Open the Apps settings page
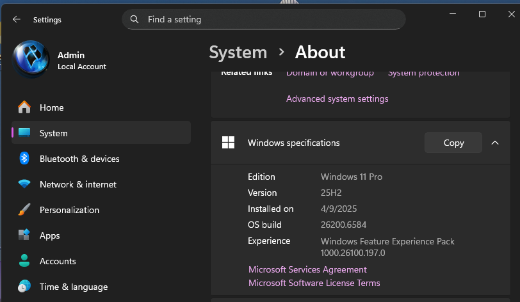This screenshot has height=302, width=520. tap(101, 235)
